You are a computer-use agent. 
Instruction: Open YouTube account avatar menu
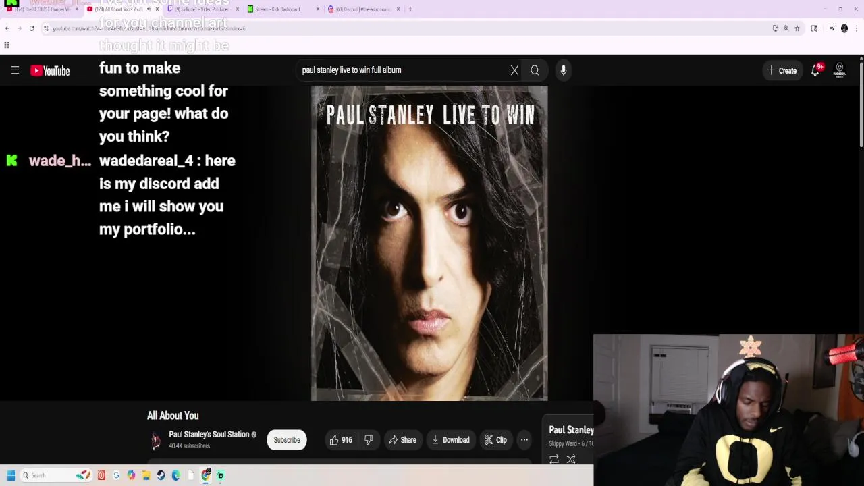[840, 70]
